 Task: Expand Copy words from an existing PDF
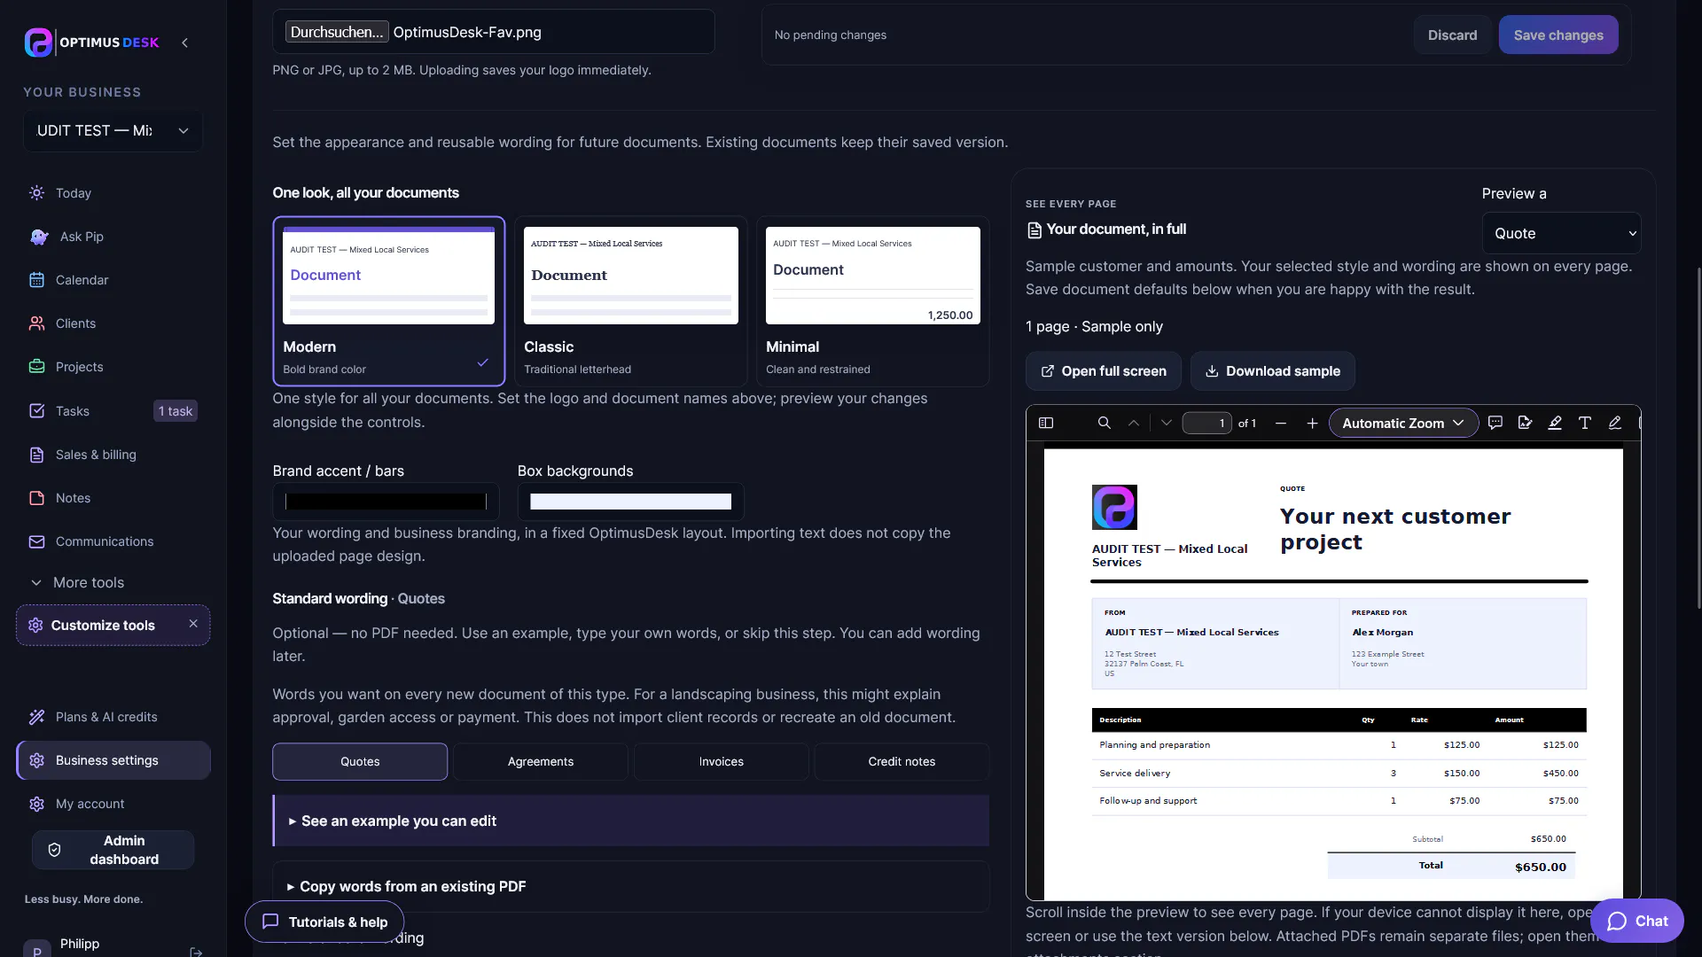coord(630,887)
